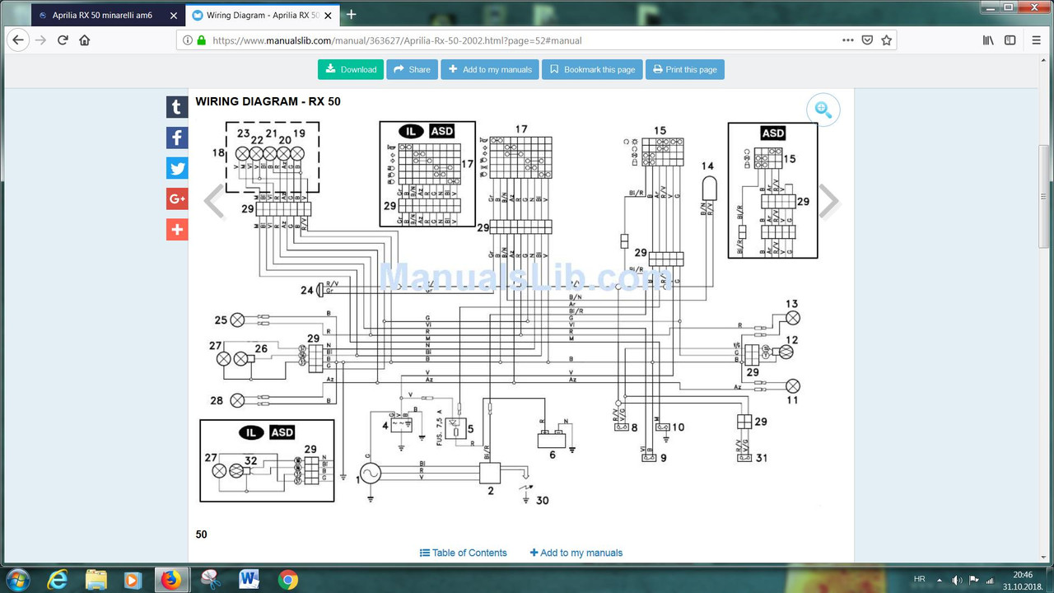Open more sharing options plus icon
1054x593 pixels.
tap(177, 229)
